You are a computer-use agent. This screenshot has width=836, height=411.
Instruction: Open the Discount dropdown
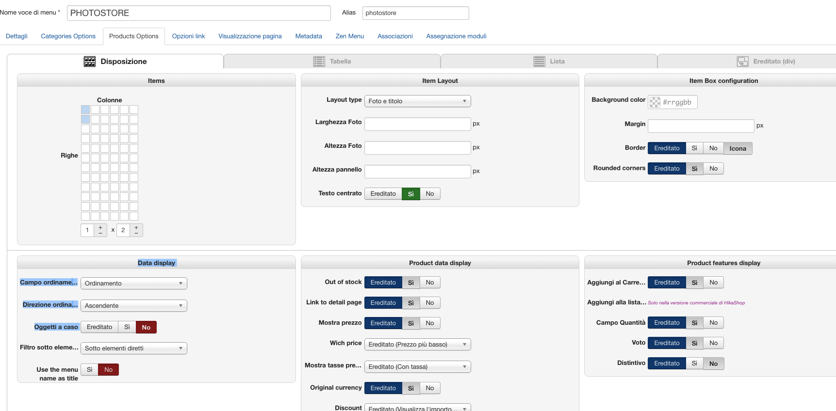coord(418,408)
